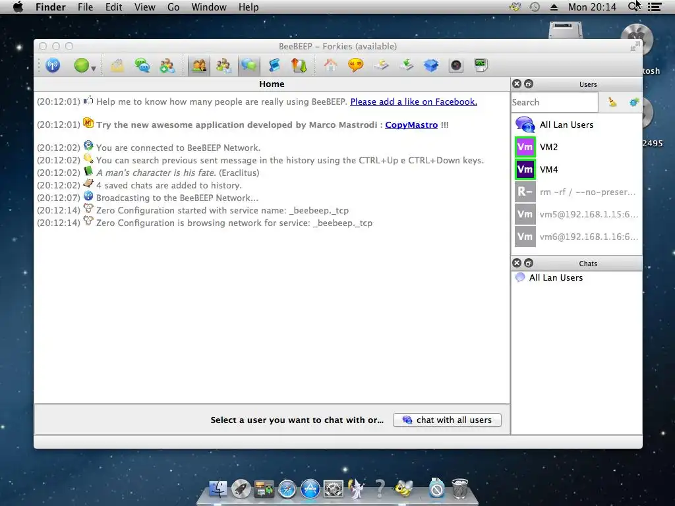Open the File menu
675x506 pixels.
pyautogui.click(x=85, y=7)
